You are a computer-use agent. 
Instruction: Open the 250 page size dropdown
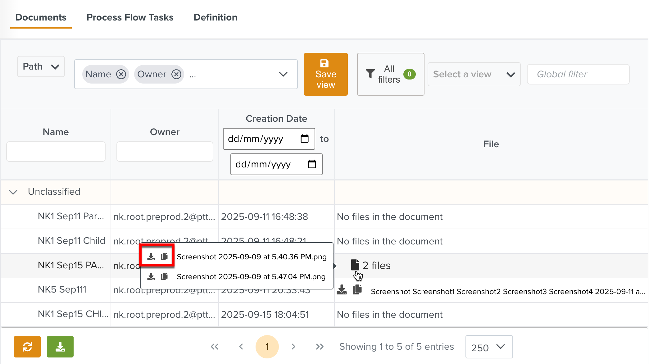click(x=489, y=347)
